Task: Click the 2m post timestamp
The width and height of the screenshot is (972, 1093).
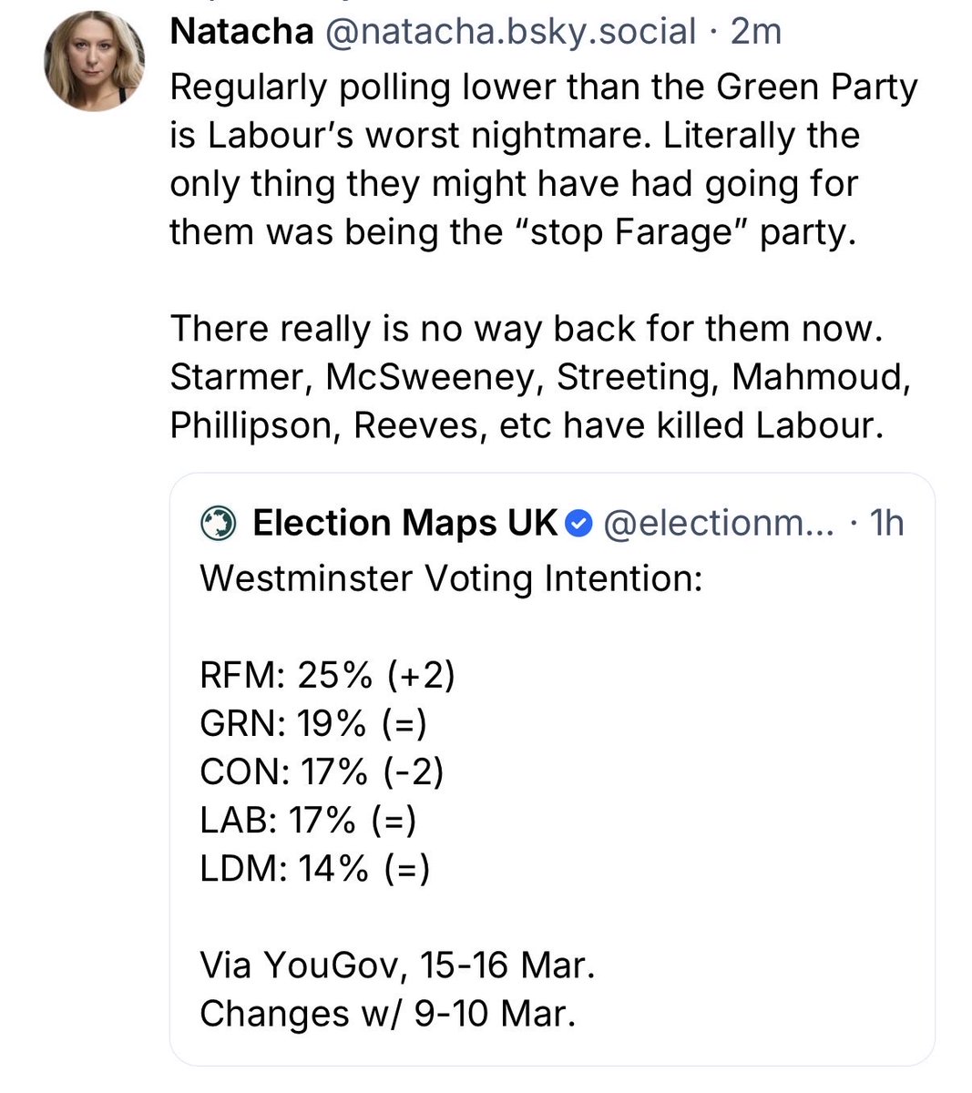Action: point(757,32)
